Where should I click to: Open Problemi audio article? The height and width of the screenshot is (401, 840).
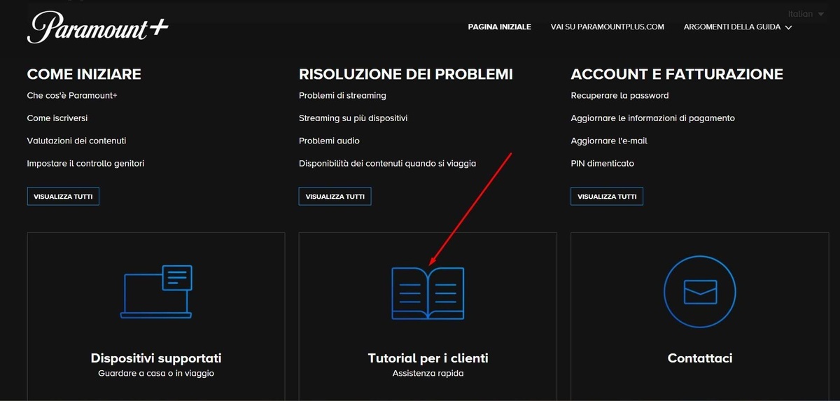[329, 141]
